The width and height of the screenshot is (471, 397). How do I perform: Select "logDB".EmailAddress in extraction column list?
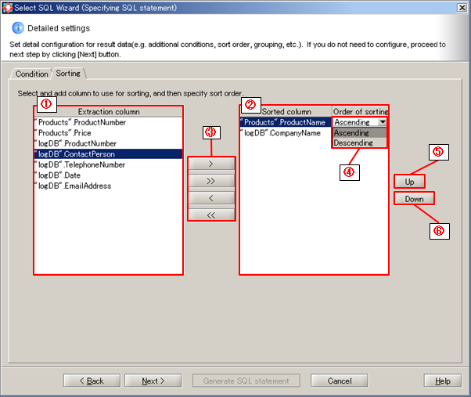pyautogui.click(x=73, y=186)
